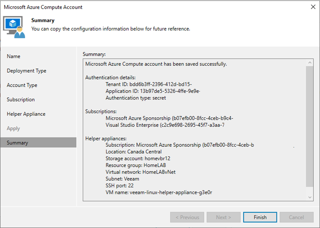The height and width of the screenshot is (228, 320).
Task: Click the summary scrollbar down arrow
Action: coord(310,197)
